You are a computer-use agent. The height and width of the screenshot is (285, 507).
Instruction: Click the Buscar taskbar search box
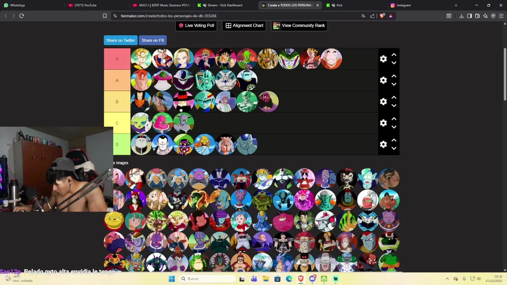click(206, 279)
